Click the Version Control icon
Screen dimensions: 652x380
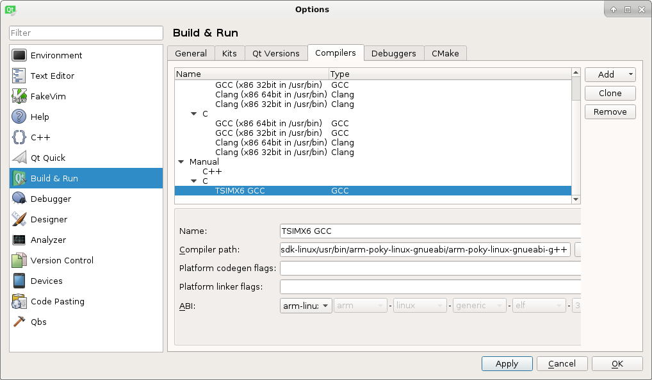[x=19, y=260]
